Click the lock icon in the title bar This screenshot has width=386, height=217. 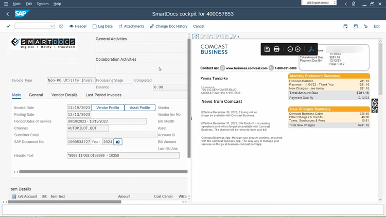click(354, 4)
